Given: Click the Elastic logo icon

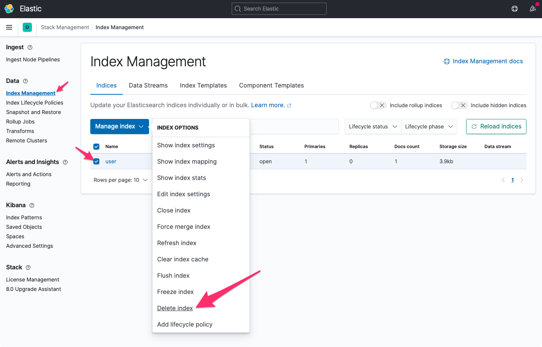Looking at the screenshot, I should (9, 9).
